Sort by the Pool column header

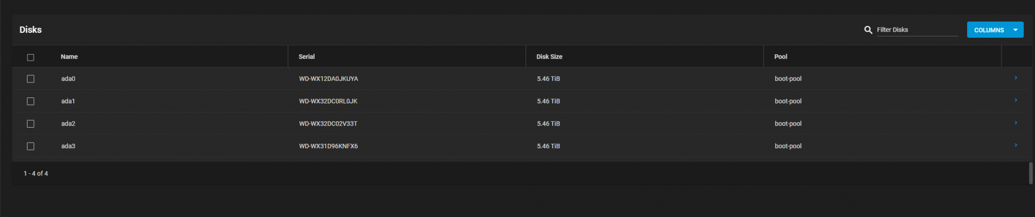coord(781,57)
